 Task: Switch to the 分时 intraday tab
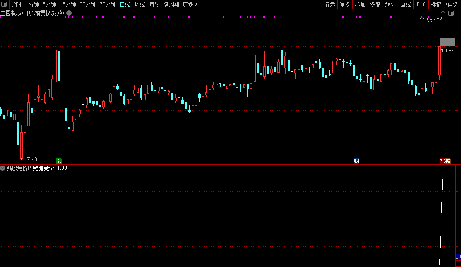(16, 4)
